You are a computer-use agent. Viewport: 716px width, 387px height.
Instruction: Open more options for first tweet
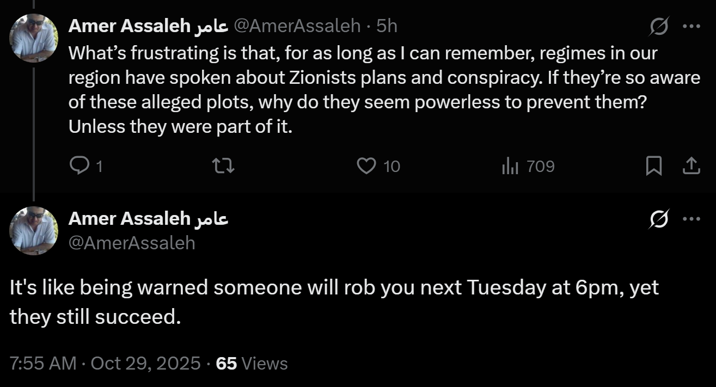pyautogui.click(x=691, y=26)
